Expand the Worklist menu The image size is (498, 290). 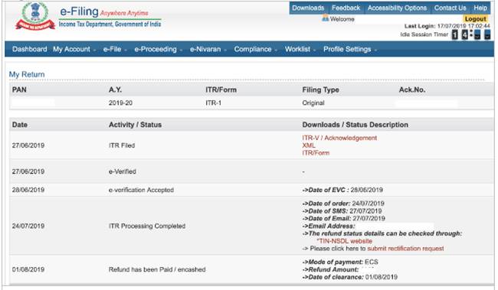(300, 49)
